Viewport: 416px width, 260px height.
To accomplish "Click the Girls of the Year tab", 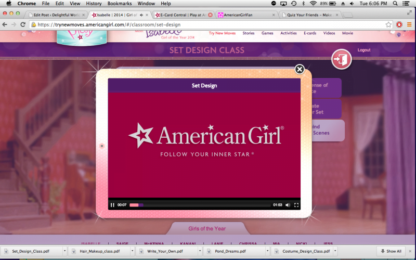I will pos(207,228).
